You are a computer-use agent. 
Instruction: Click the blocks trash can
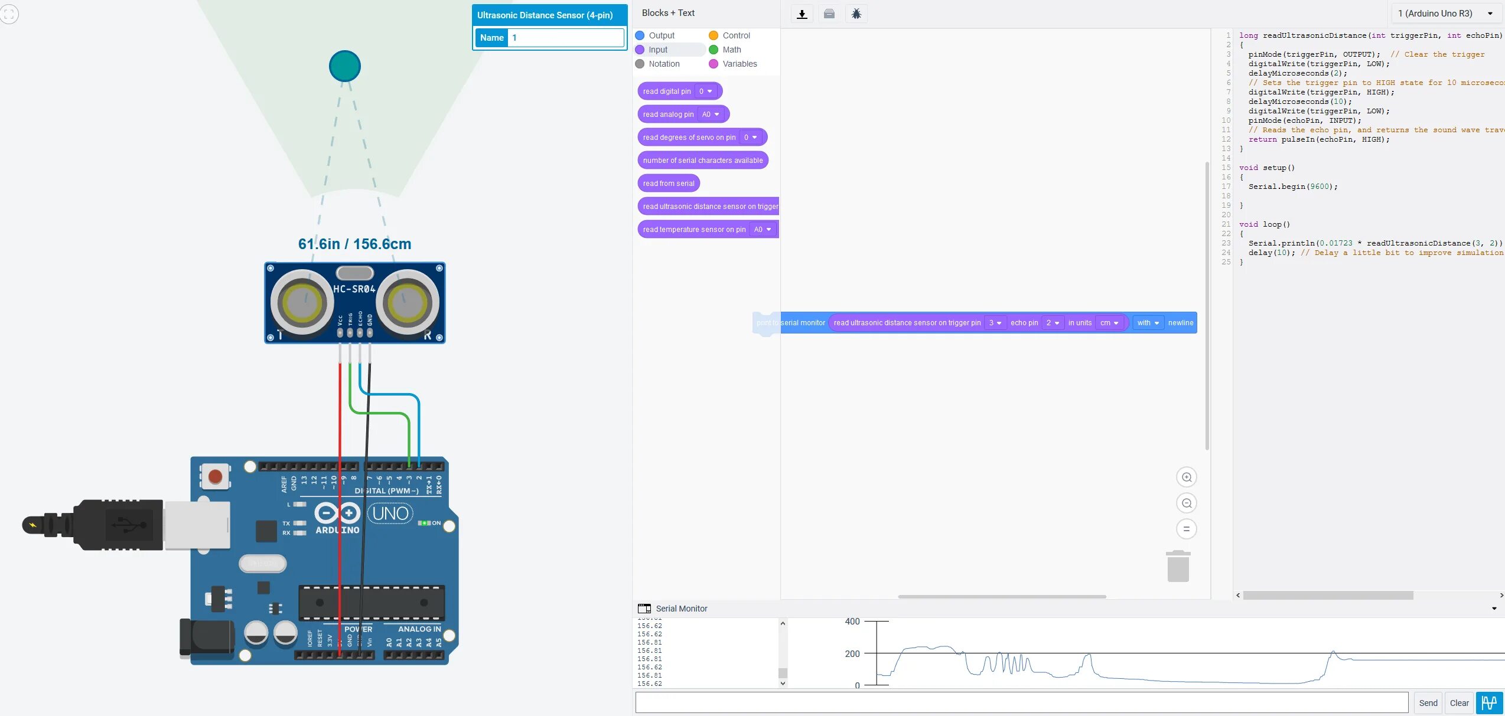click(1178, 567)
